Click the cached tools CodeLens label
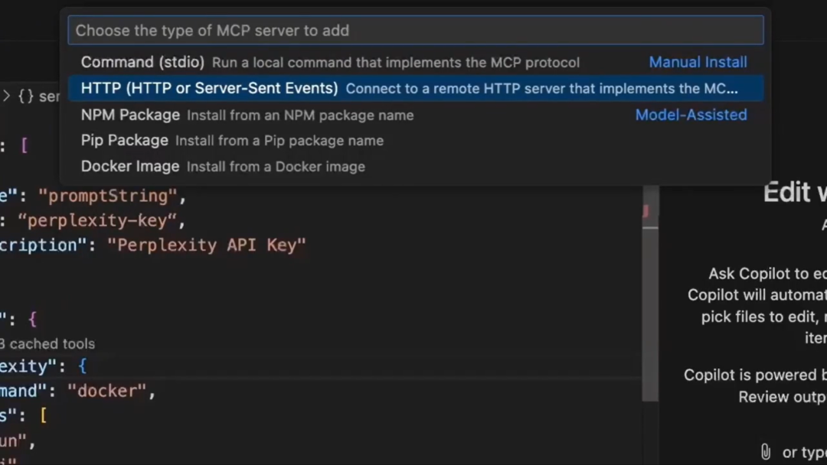 point(47,343)
